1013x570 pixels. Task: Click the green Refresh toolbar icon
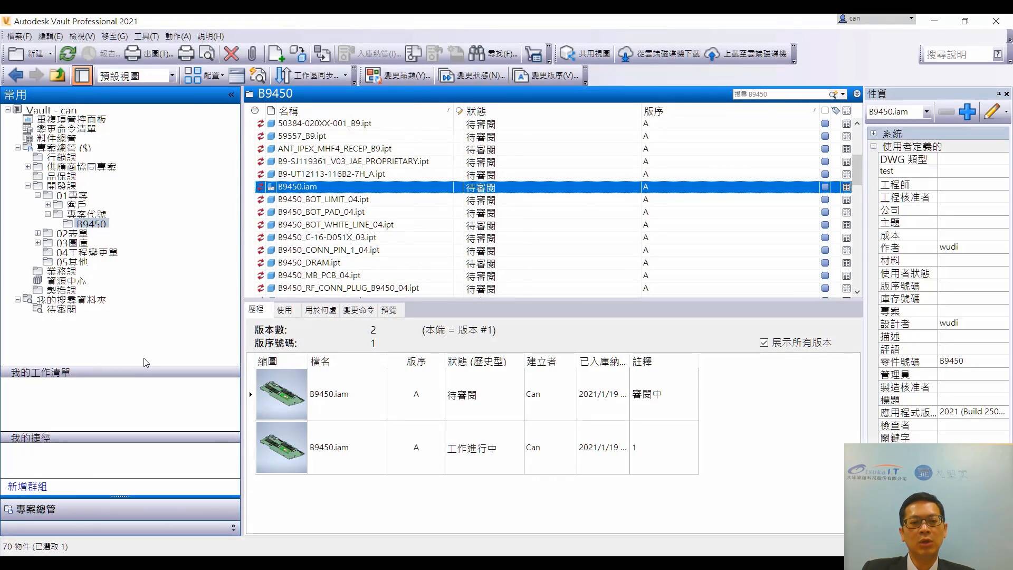pos(68,53)
